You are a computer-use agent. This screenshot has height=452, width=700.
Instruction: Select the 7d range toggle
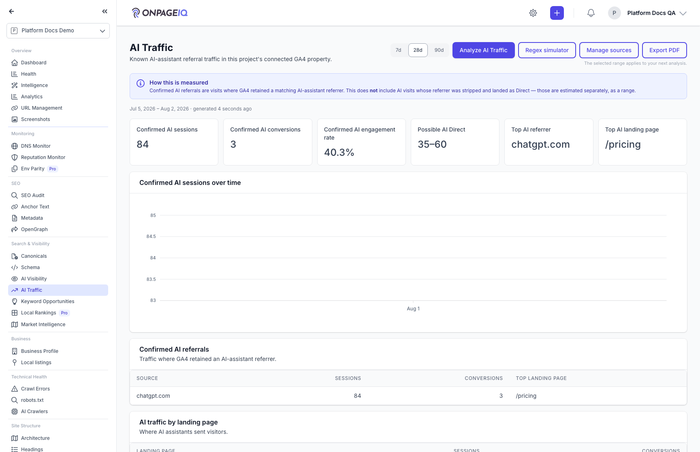pos(399,50)
